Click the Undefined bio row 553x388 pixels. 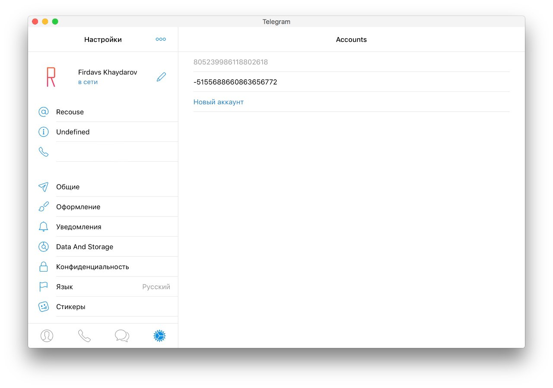(x=103, y=132)
